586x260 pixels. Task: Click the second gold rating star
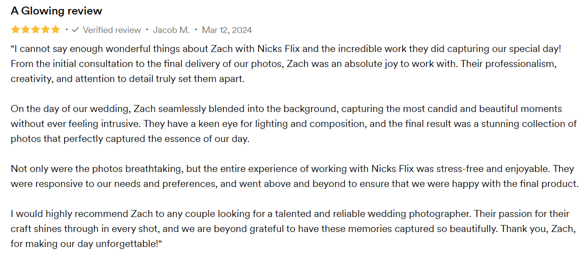[26, 29]
